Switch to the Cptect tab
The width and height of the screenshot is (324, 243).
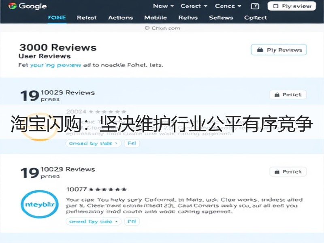tap(256, 17)
